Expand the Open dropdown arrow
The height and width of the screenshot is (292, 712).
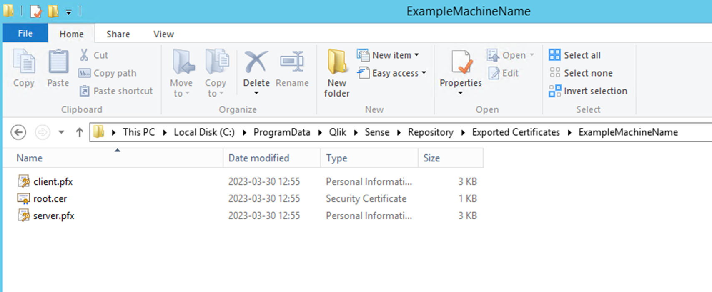tap(532, 55)
